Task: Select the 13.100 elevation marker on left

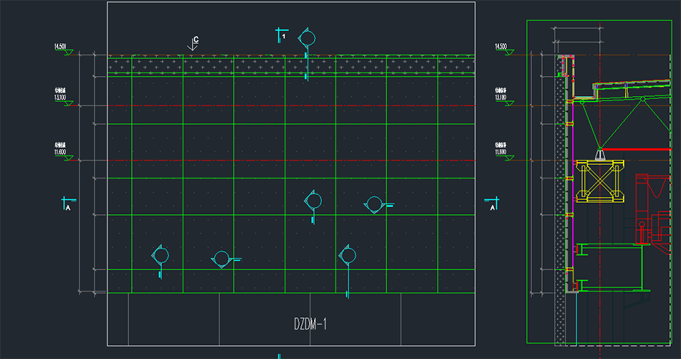Action: coord(60,97)
